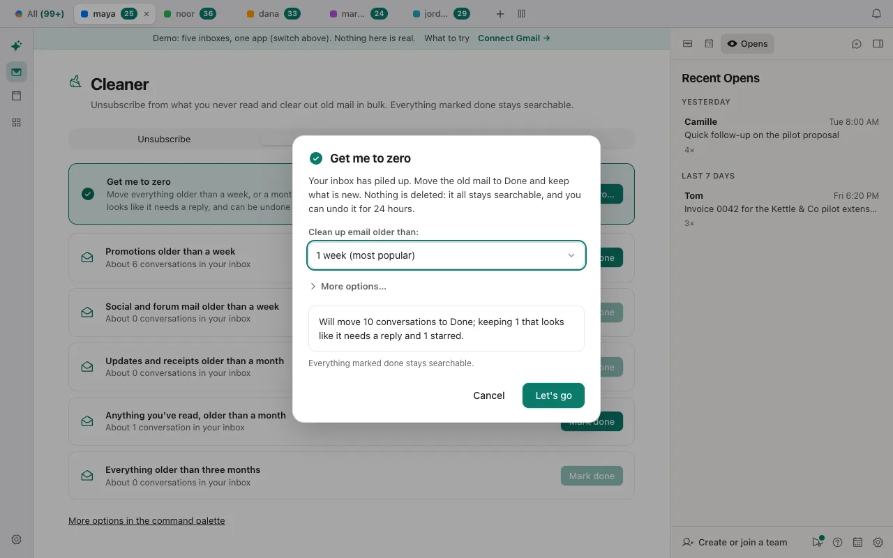This screenshot has width=893, height=558.
Task: Switch to the dana inbox tab
Action: (273, 14)
